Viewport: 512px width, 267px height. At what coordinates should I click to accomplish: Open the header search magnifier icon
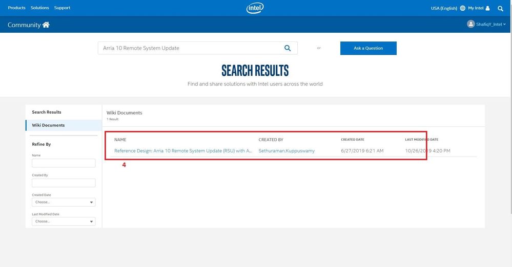coord(500,9)
